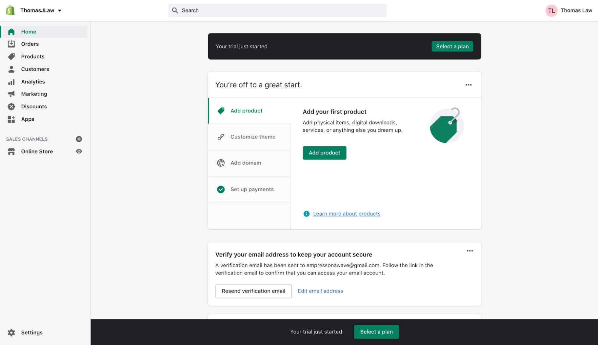This screenshot has width=598, height=345.
Task: Open the Thomas Law account menu
Action: point(569,10)
